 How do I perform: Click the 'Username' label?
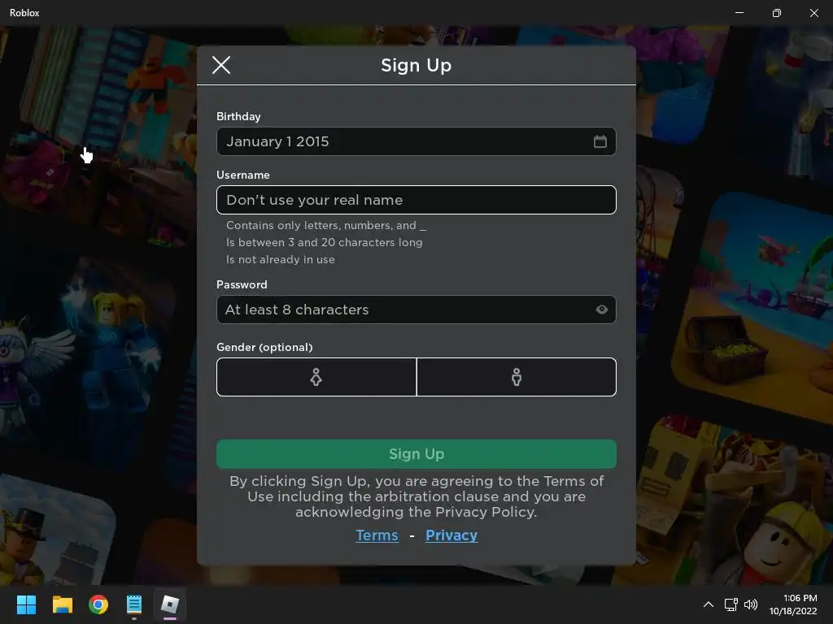pos(242,175)
